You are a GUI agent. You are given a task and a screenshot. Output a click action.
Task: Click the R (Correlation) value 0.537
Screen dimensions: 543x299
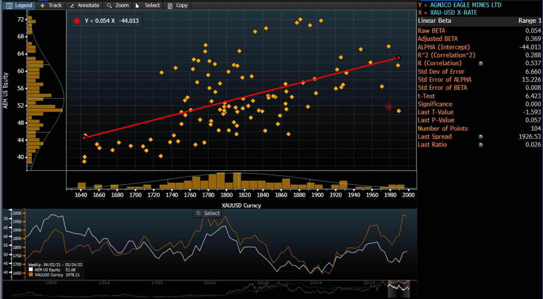(533, 63)
